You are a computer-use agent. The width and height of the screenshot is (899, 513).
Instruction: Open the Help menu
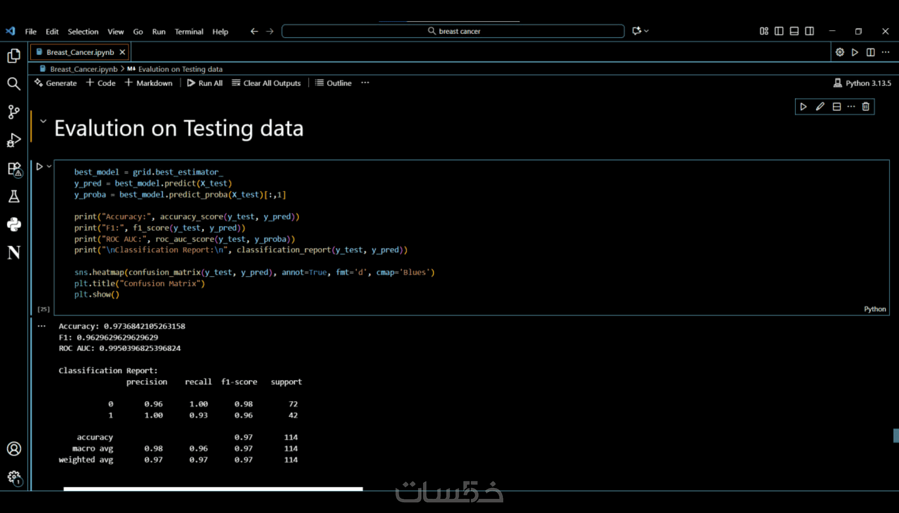click(221, 31)
